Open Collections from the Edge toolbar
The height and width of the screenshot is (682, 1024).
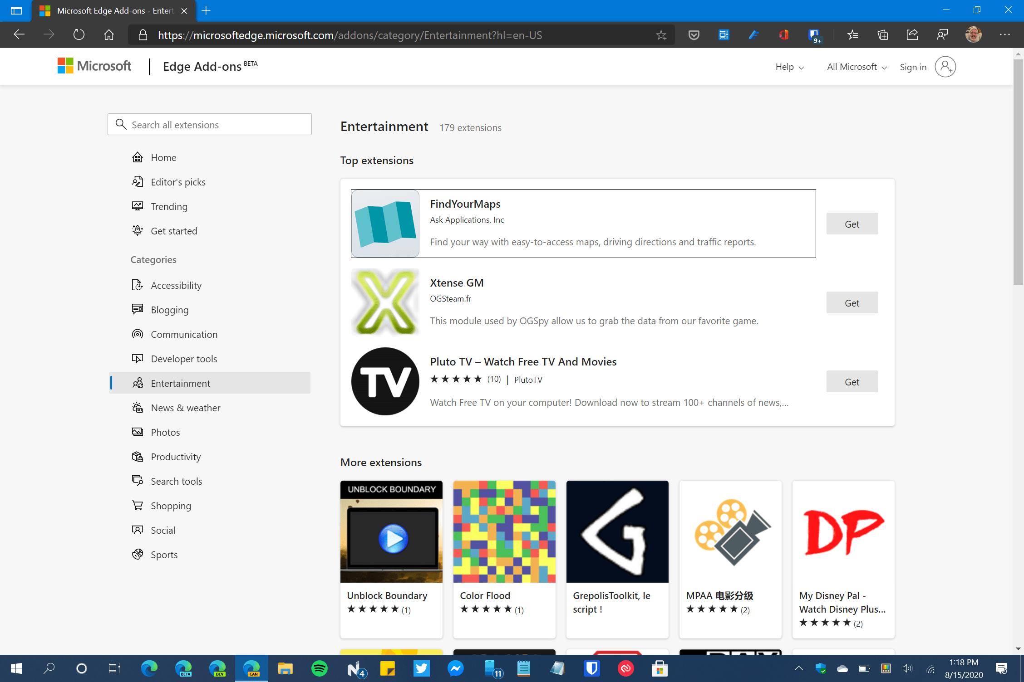click(882, 34)
